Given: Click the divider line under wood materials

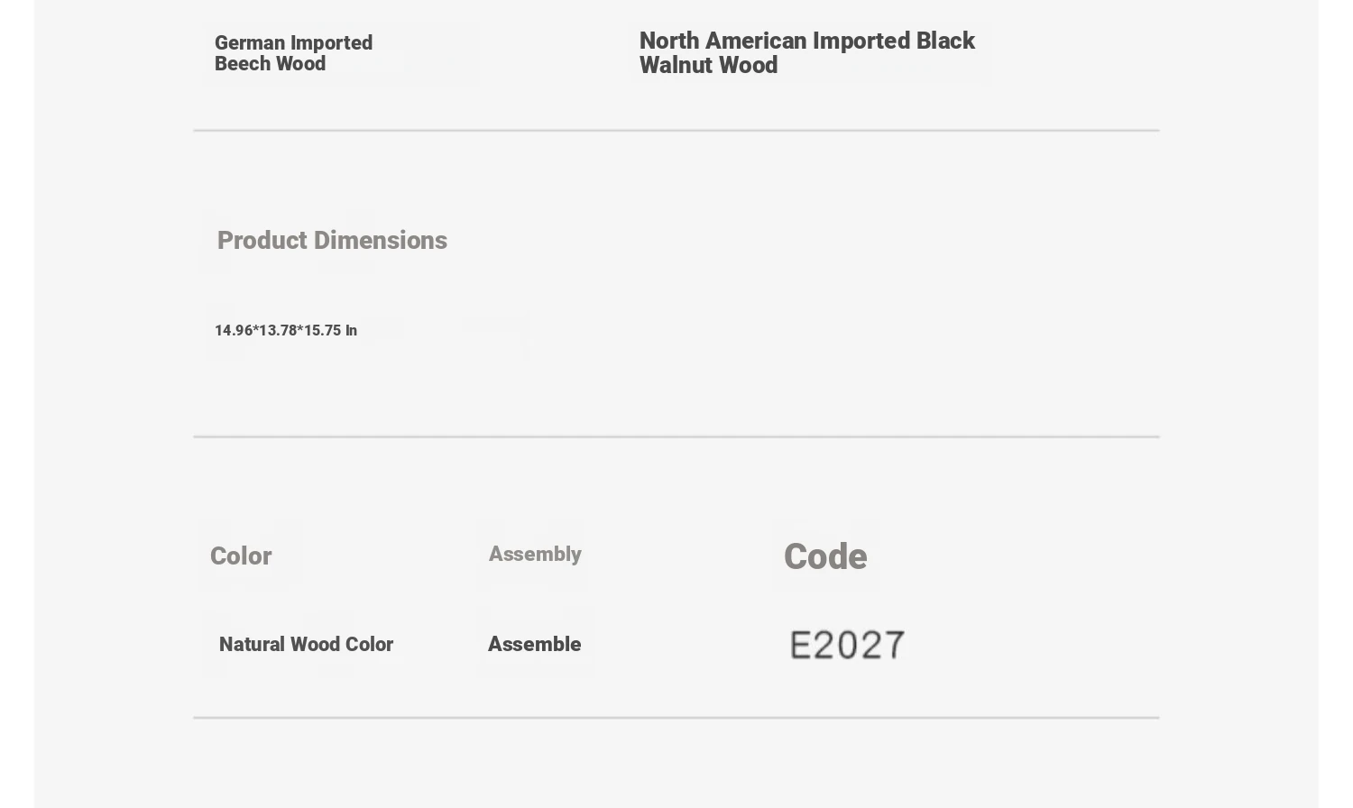Looking at the screenshot, I should pyautogui.click(x=676, y=131).
